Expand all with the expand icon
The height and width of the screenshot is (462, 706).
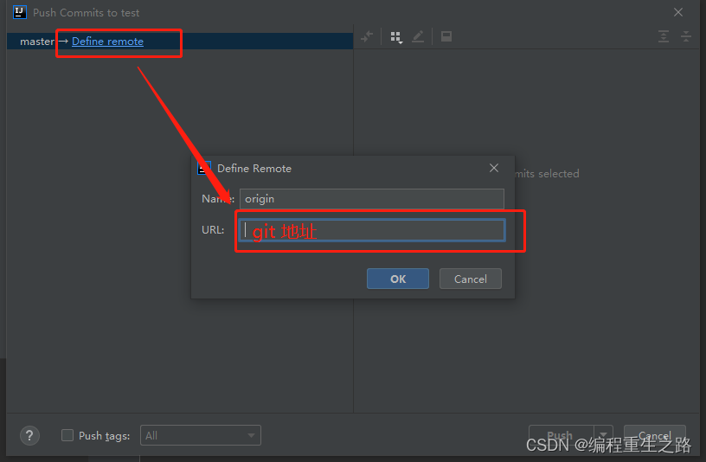tap(664, 36)
